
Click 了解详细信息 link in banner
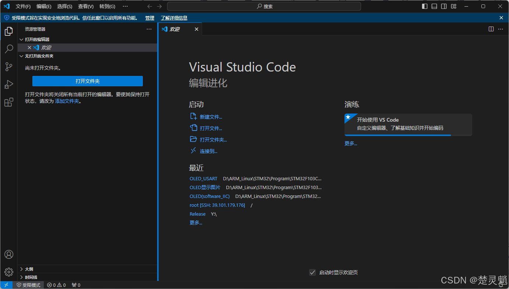[174, 18]
